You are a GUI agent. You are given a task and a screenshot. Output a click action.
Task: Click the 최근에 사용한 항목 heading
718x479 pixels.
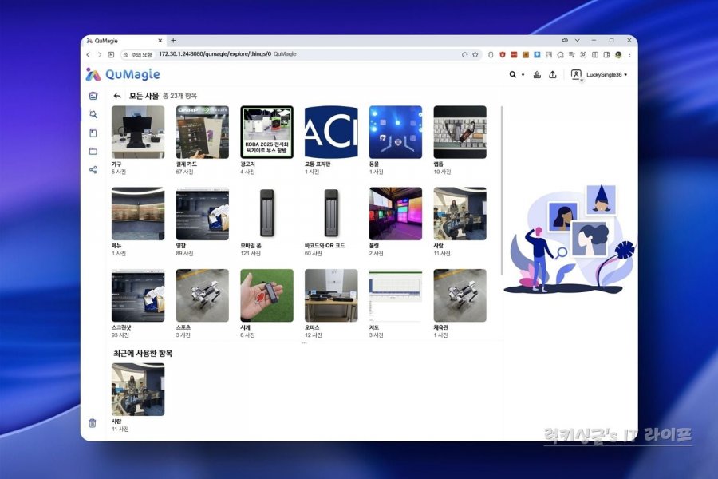(x=143, y=354)
